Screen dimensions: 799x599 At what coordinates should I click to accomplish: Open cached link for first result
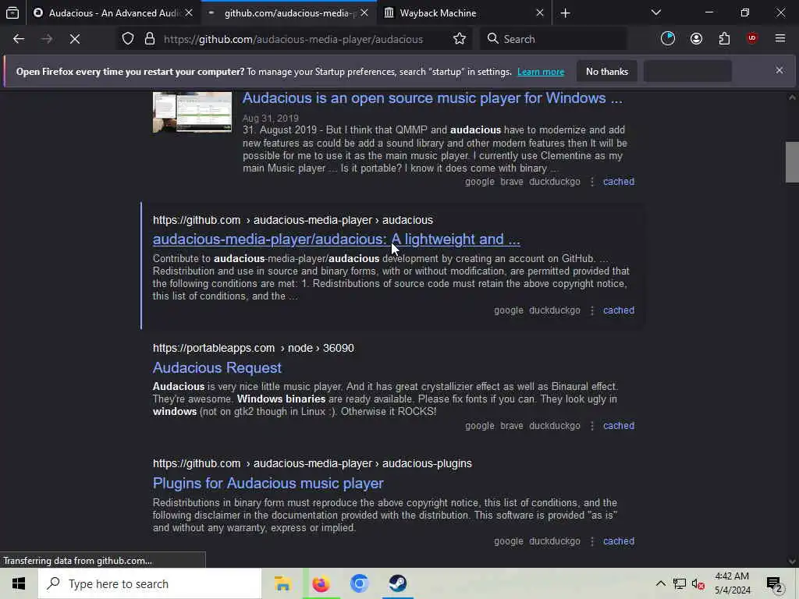(x=619, y=182)
